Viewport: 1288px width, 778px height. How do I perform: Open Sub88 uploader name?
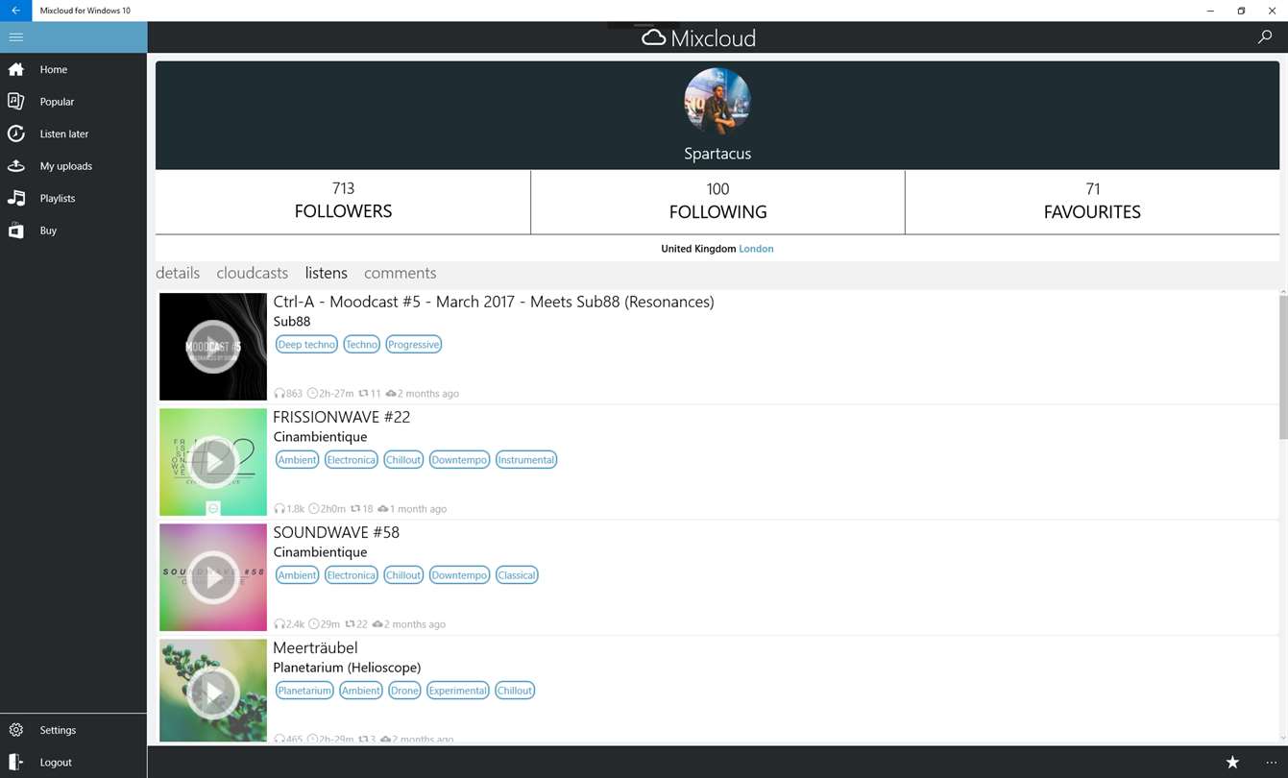click(292, 322)
